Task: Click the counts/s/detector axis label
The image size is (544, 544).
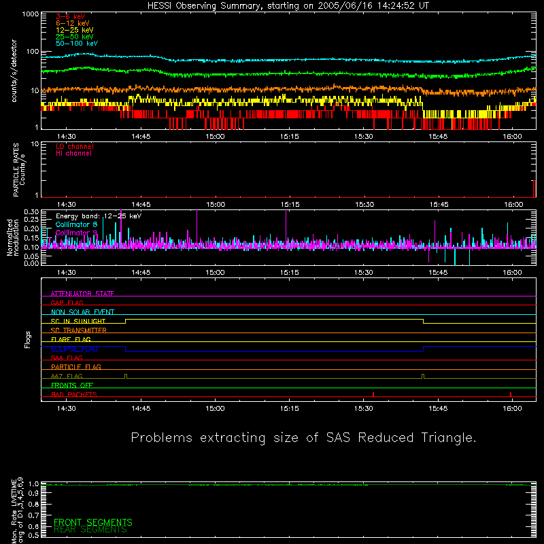Action: (x=14, y=71)
